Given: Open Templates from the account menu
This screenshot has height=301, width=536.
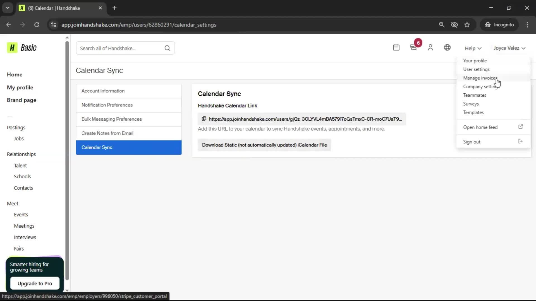Looking at the screenshot, I should click(x=473, y=113).
